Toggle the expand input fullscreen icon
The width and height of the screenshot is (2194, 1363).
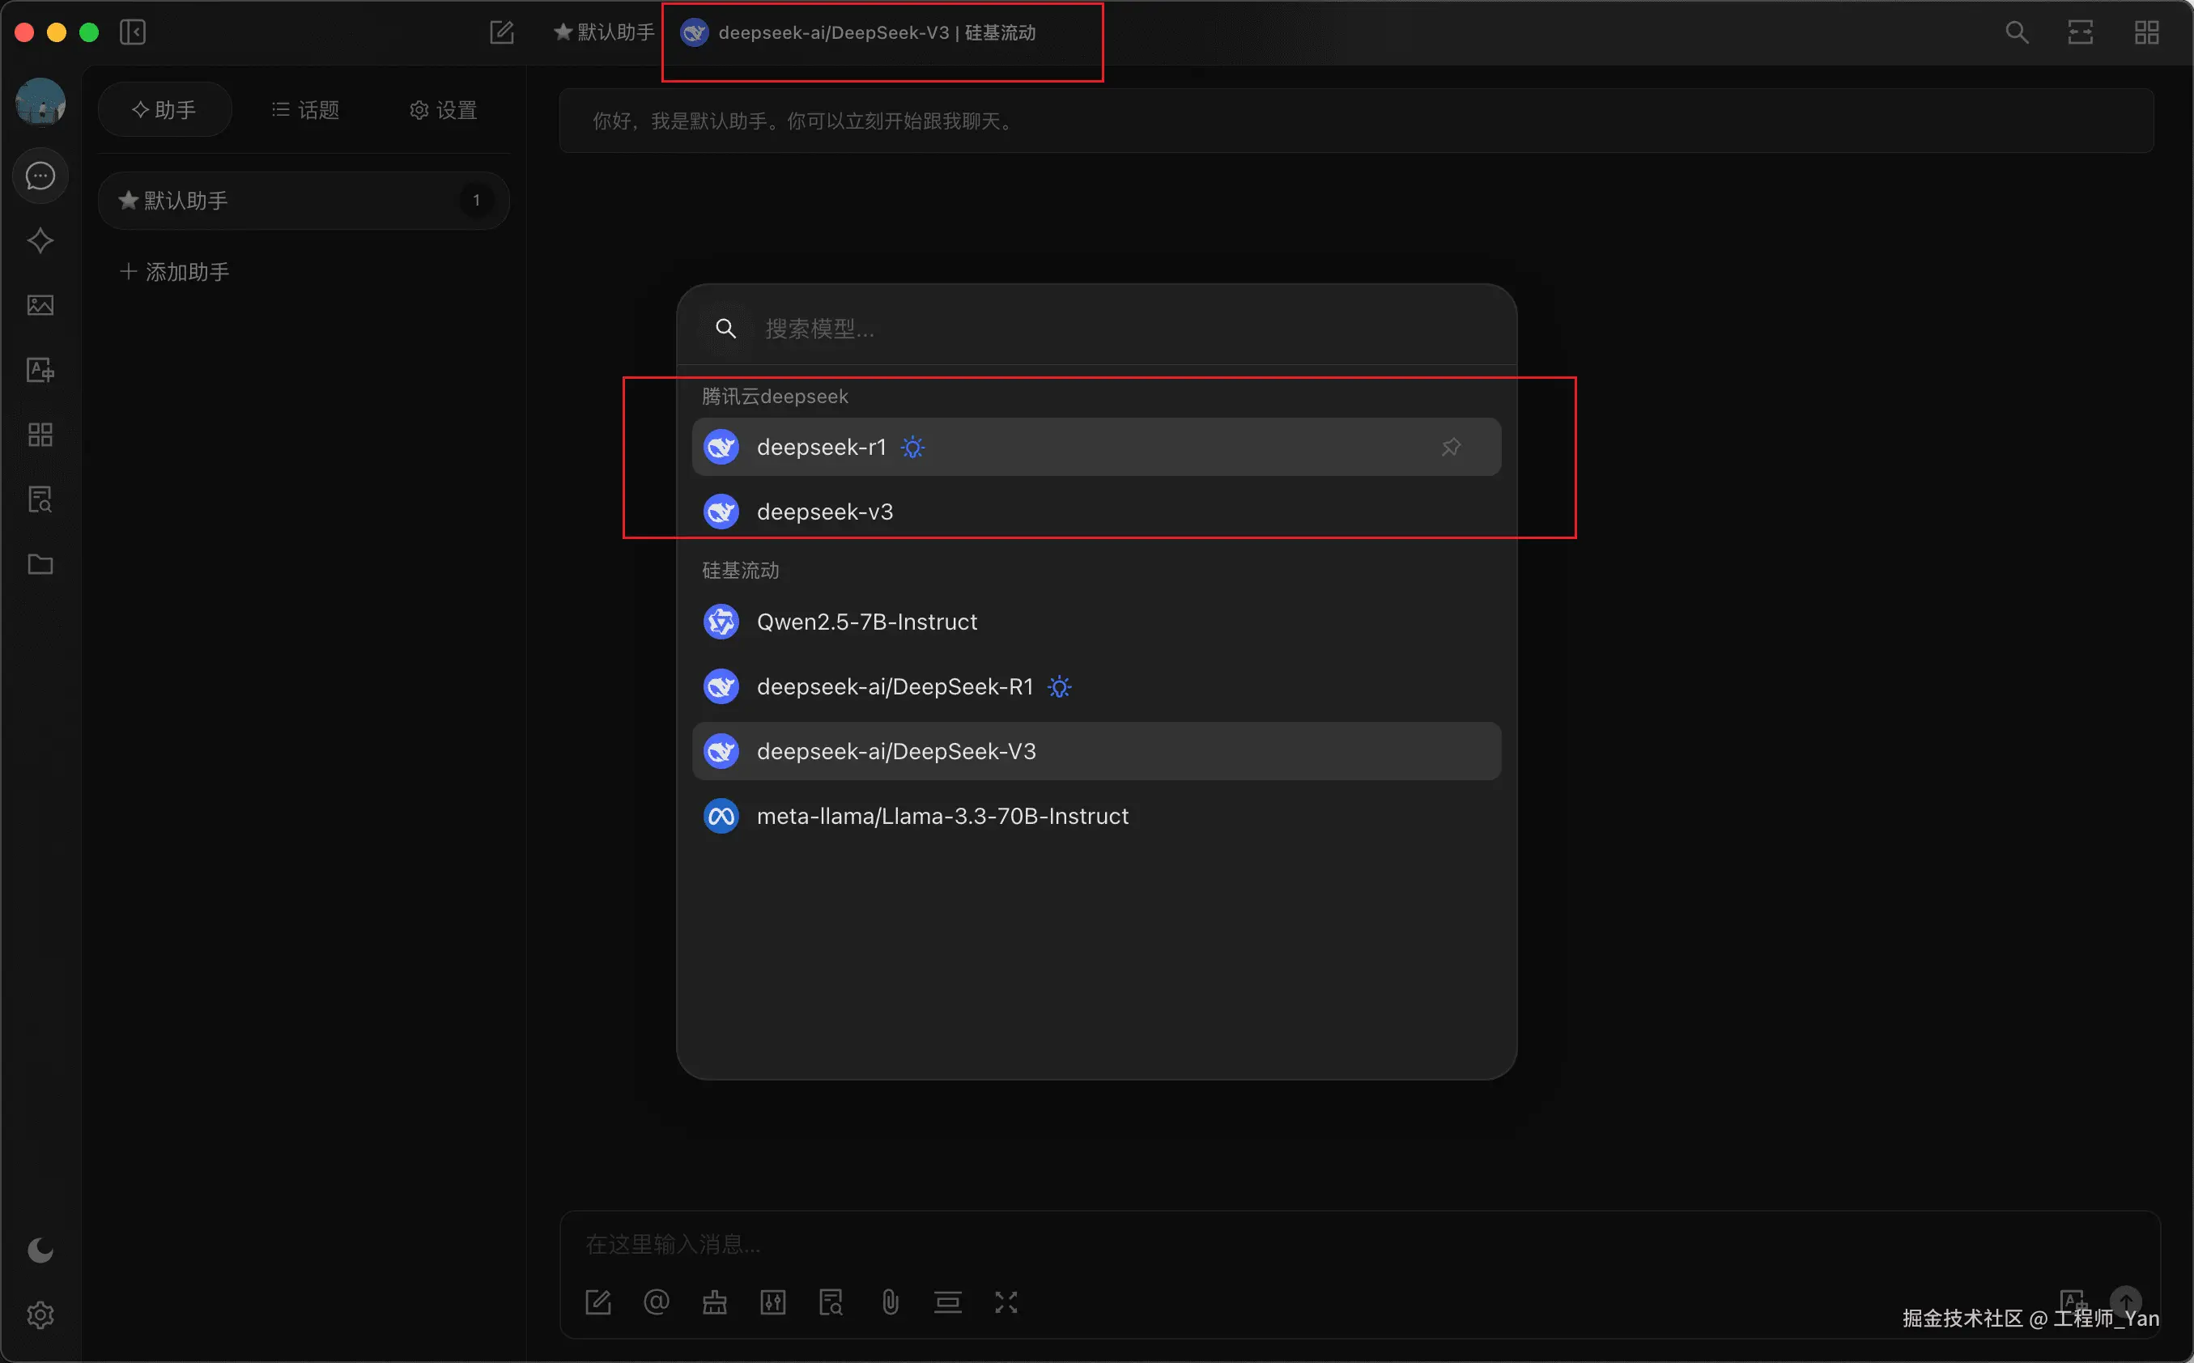(1005, 1302)
